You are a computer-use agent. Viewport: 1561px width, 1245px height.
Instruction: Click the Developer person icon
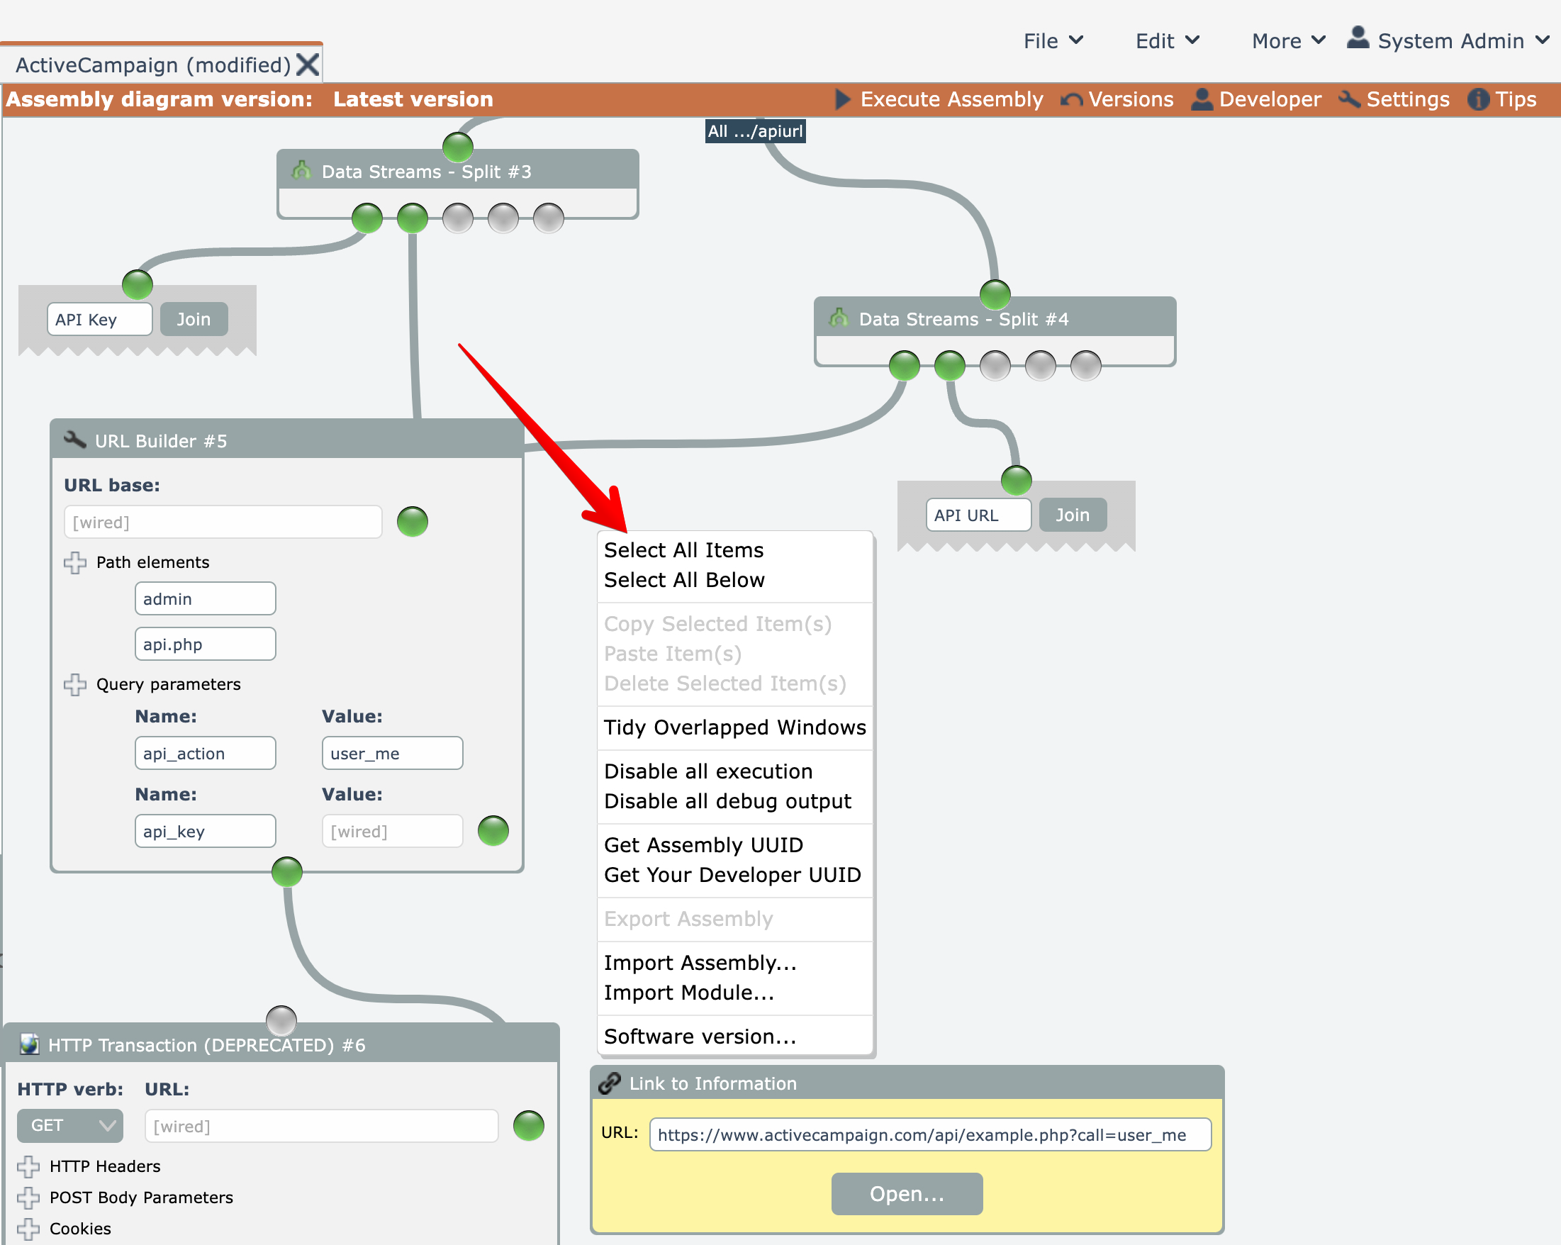pos(1202,99)
